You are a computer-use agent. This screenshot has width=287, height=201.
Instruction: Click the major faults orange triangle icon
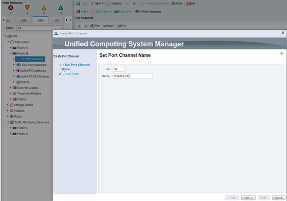click(x=27, y=7)
